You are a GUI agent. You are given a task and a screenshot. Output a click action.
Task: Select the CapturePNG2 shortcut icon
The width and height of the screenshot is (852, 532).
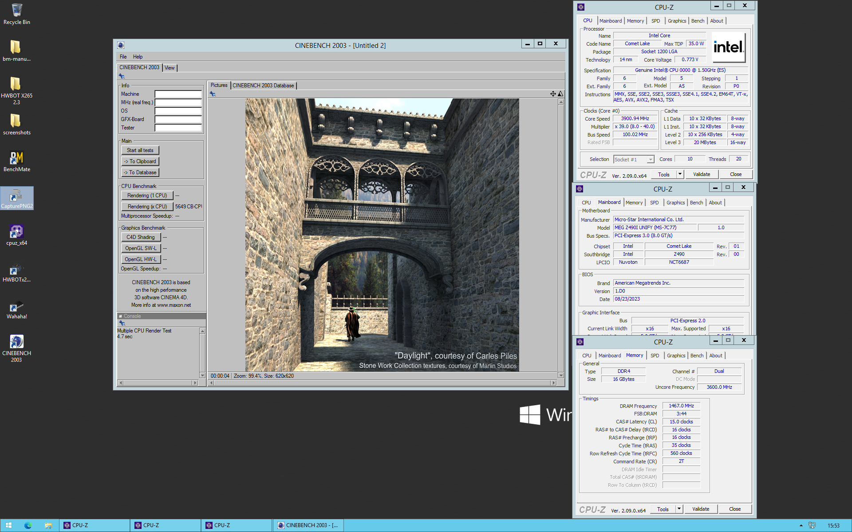(16, 198)
